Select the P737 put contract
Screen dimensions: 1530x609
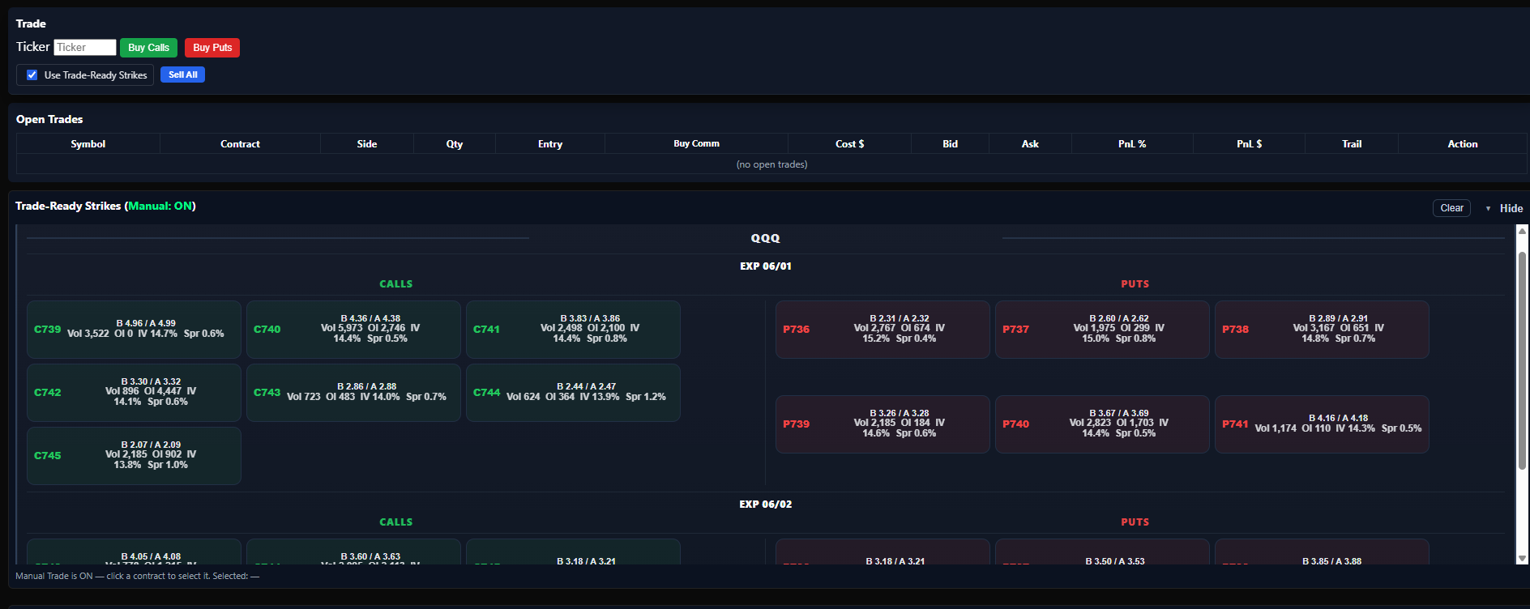[1102, 330]
